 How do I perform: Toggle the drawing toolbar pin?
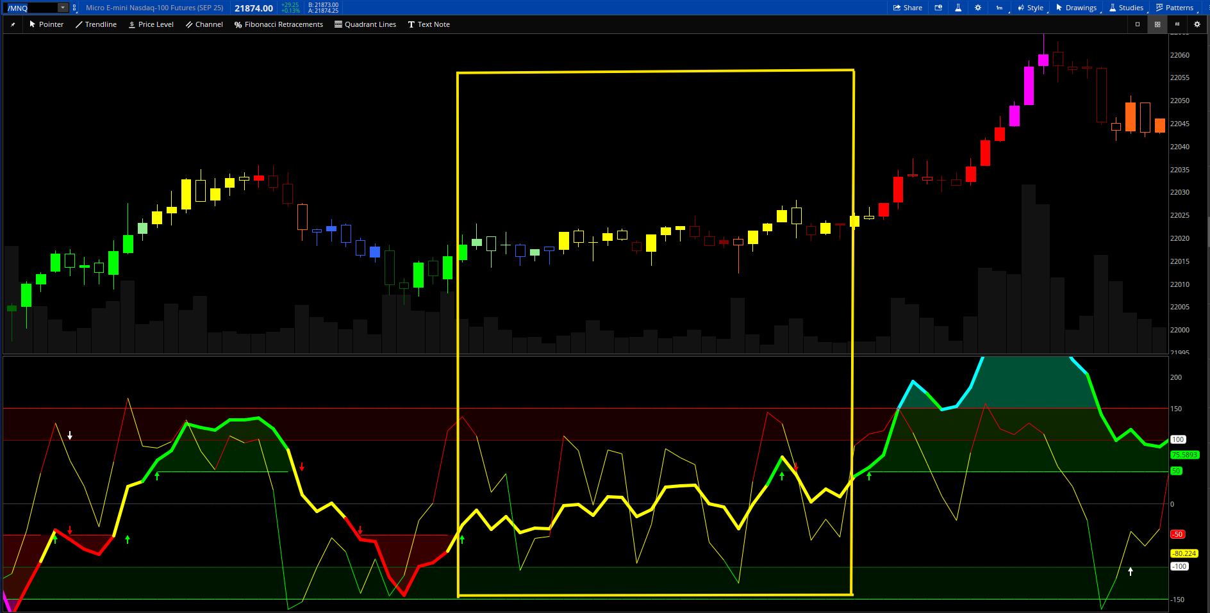[x=13, y=24]
